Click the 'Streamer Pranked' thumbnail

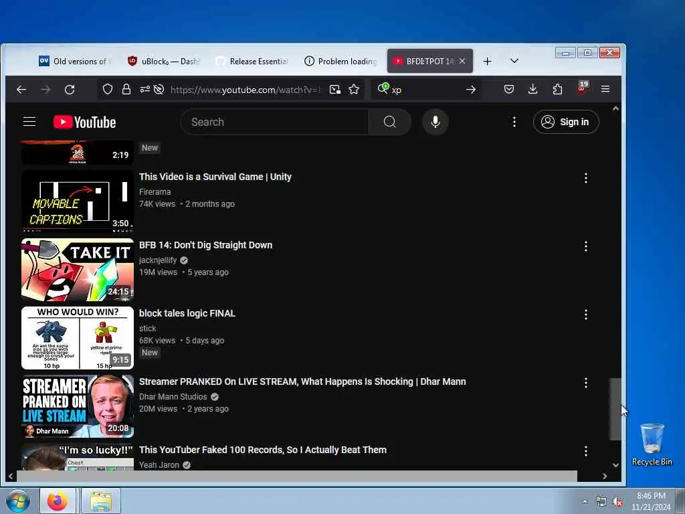click(78, 406)
